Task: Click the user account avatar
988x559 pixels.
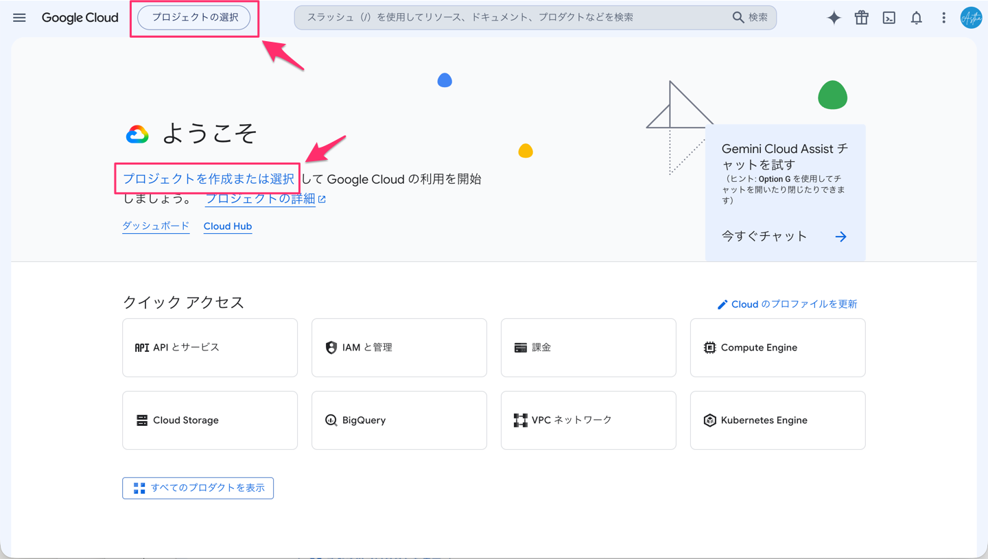Action: 971,18
